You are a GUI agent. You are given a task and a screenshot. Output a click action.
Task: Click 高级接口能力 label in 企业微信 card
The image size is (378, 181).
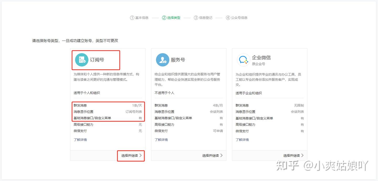point(245,124)
